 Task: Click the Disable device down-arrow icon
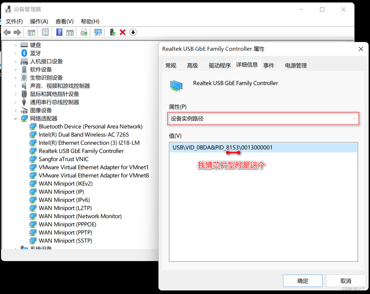(x=133, y=32)
